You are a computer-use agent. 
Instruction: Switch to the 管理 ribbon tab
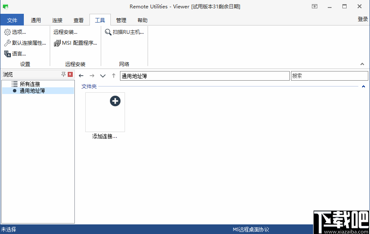[121, 20]
